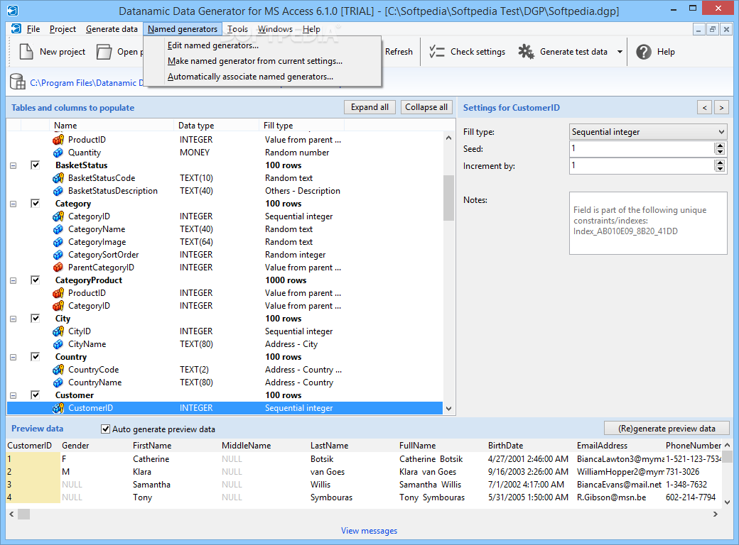The width and height of the screenshot is (739, 545).
Task: Collapse the Category table node
Action: 14,204
